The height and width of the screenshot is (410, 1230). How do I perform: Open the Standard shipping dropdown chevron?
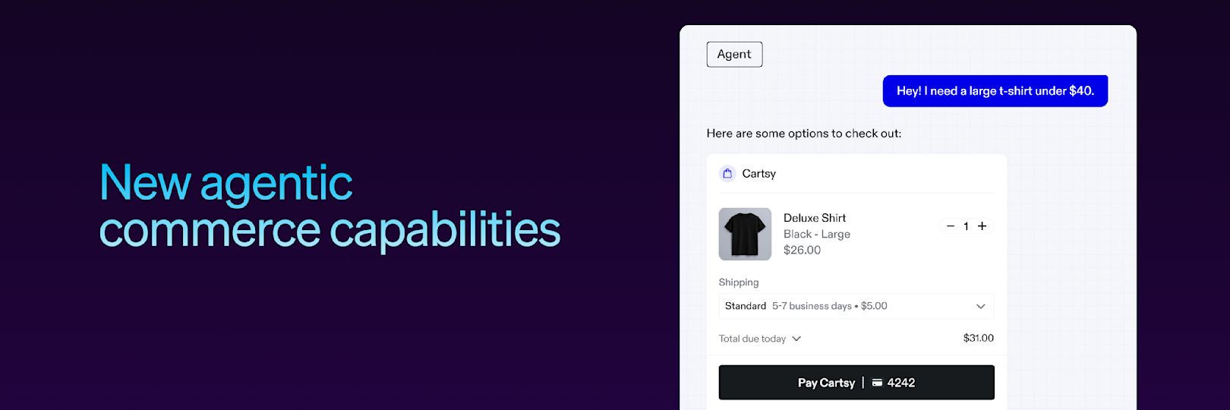coord(980,307)
